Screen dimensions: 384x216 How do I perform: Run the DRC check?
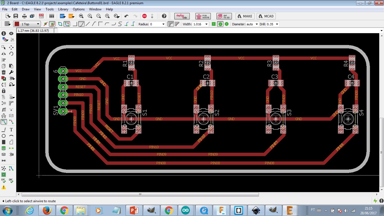tap(11, 181)
